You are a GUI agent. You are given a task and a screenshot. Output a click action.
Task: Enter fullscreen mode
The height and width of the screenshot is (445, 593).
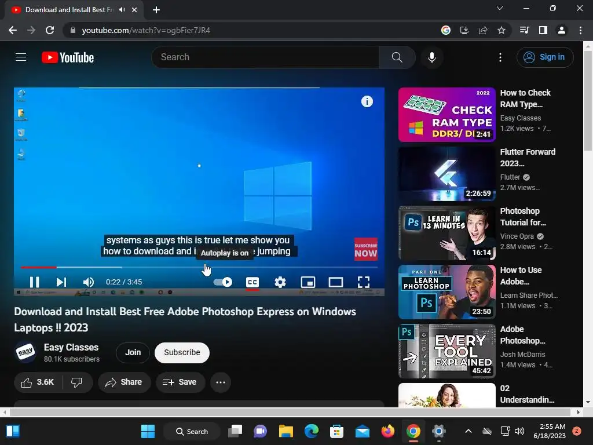pos(364,282)
